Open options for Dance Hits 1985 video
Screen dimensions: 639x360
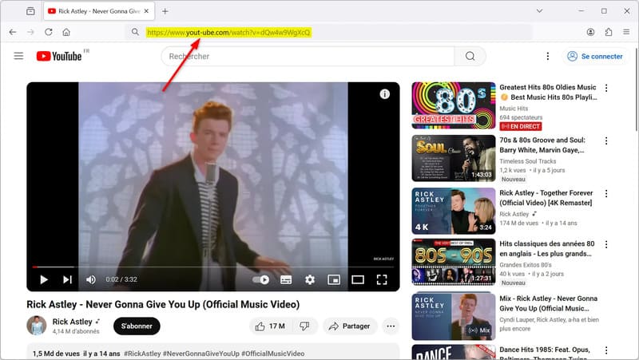(x=606, y=350)
